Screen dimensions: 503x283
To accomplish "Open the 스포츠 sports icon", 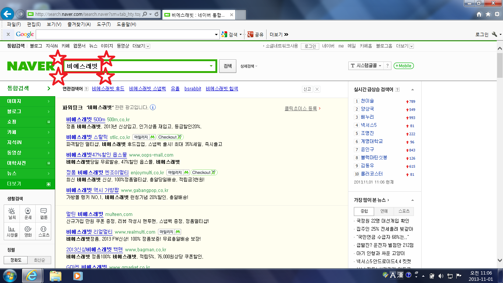I will 44,231.
